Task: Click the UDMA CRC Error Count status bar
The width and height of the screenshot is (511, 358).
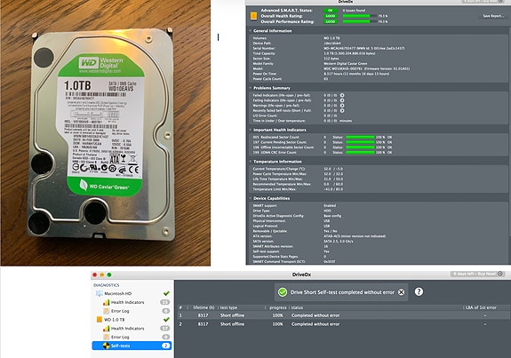Action: tap(360, 153)
